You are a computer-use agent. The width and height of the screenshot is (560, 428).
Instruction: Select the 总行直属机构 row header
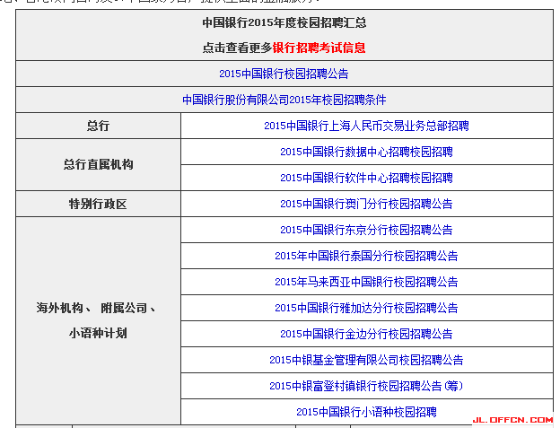[98, 165]
